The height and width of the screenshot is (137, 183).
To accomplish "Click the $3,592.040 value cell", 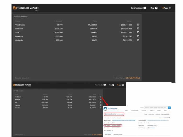I will point(128,36).
